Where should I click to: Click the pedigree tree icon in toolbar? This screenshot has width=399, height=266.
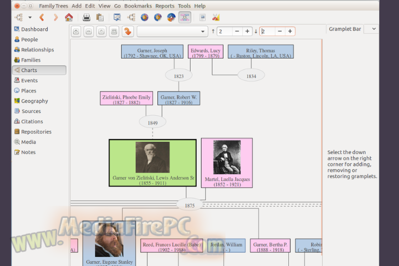coord(19,17)
